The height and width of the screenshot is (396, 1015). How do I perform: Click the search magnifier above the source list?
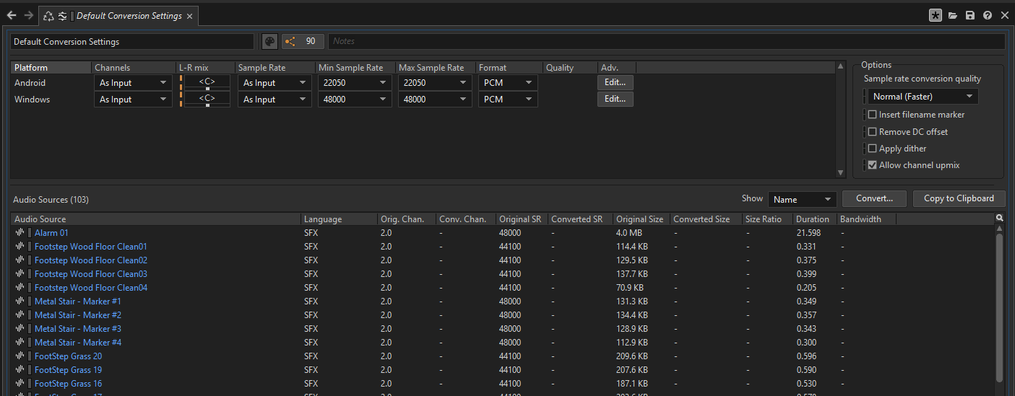tap(1000, 218)
